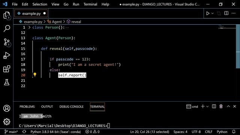The width and height of the screenshot is (240, 135).
Task: Click the cmd terminal label
Action: (192, 106)
